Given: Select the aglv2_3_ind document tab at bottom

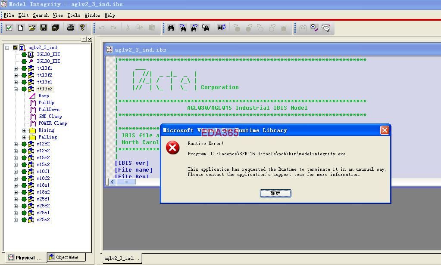Looking at the screenshot, I should click(x=122, y=258).
